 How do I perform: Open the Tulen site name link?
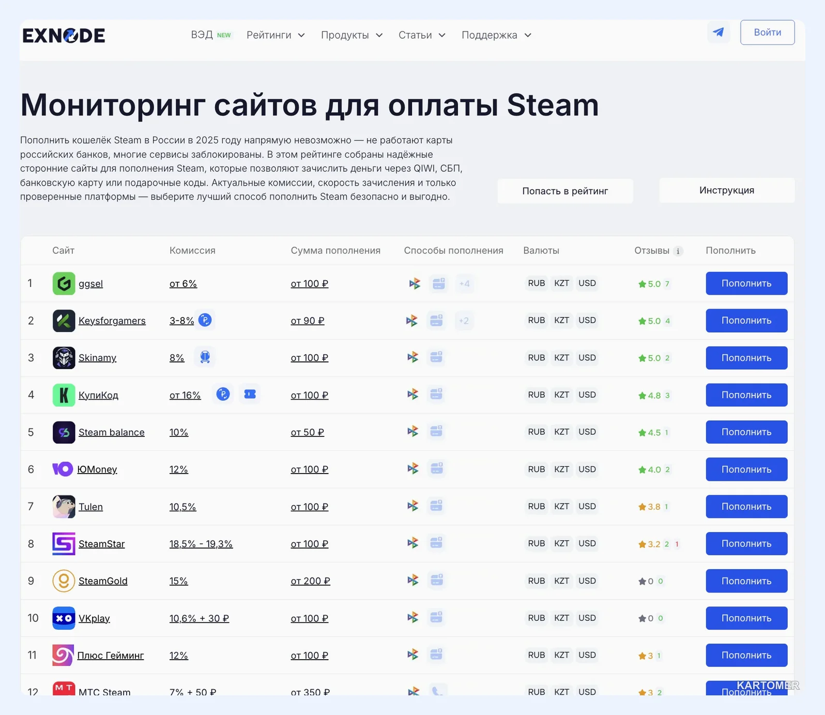(x=90, y=507)
